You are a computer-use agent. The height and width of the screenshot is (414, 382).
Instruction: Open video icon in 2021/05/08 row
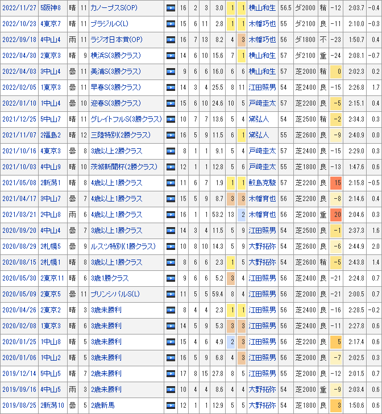pos(171,183)
